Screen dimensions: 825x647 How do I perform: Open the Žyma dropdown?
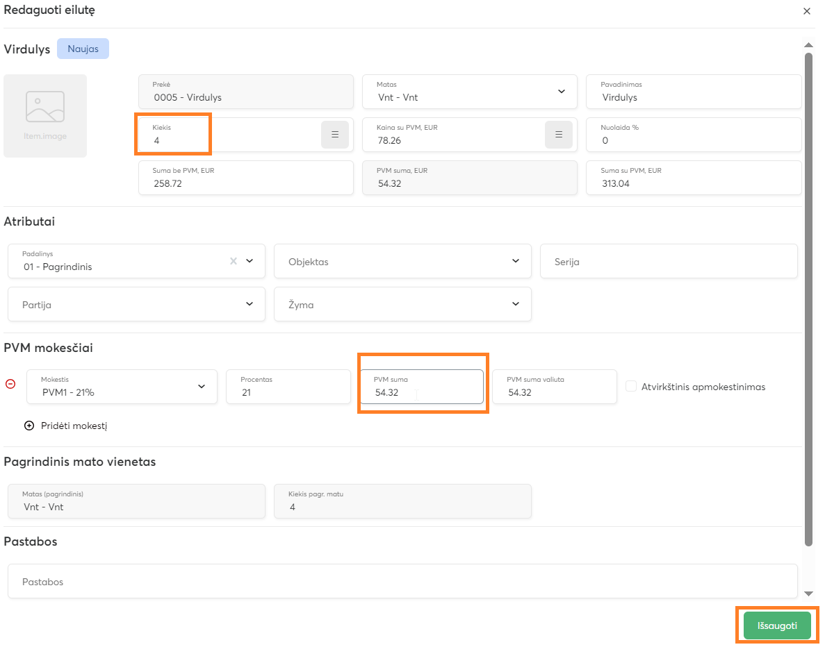[515, 304]
